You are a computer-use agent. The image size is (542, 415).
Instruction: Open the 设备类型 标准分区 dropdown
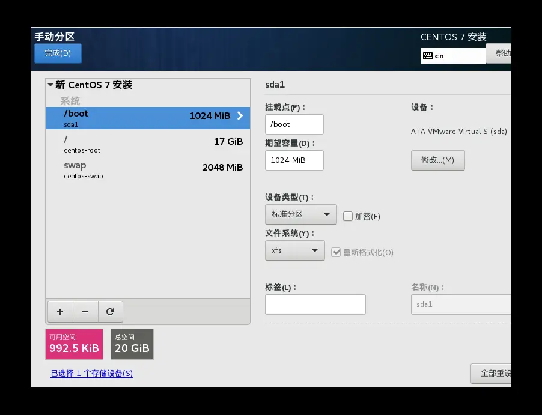300,214
